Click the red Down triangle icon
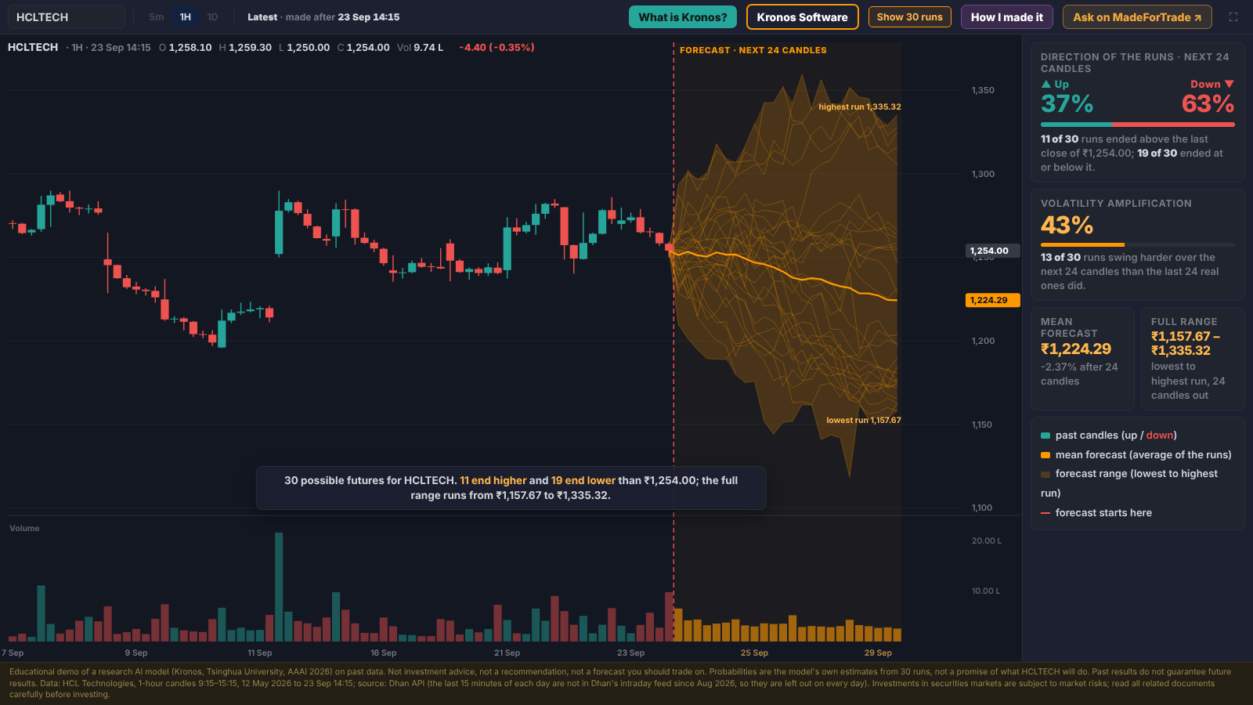Screen dimensions: 1253x705 coord(1229,84)
